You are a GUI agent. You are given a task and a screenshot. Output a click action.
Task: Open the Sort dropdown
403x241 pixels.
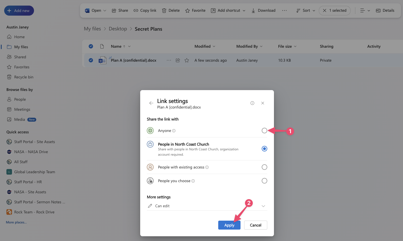coord(305,11)
